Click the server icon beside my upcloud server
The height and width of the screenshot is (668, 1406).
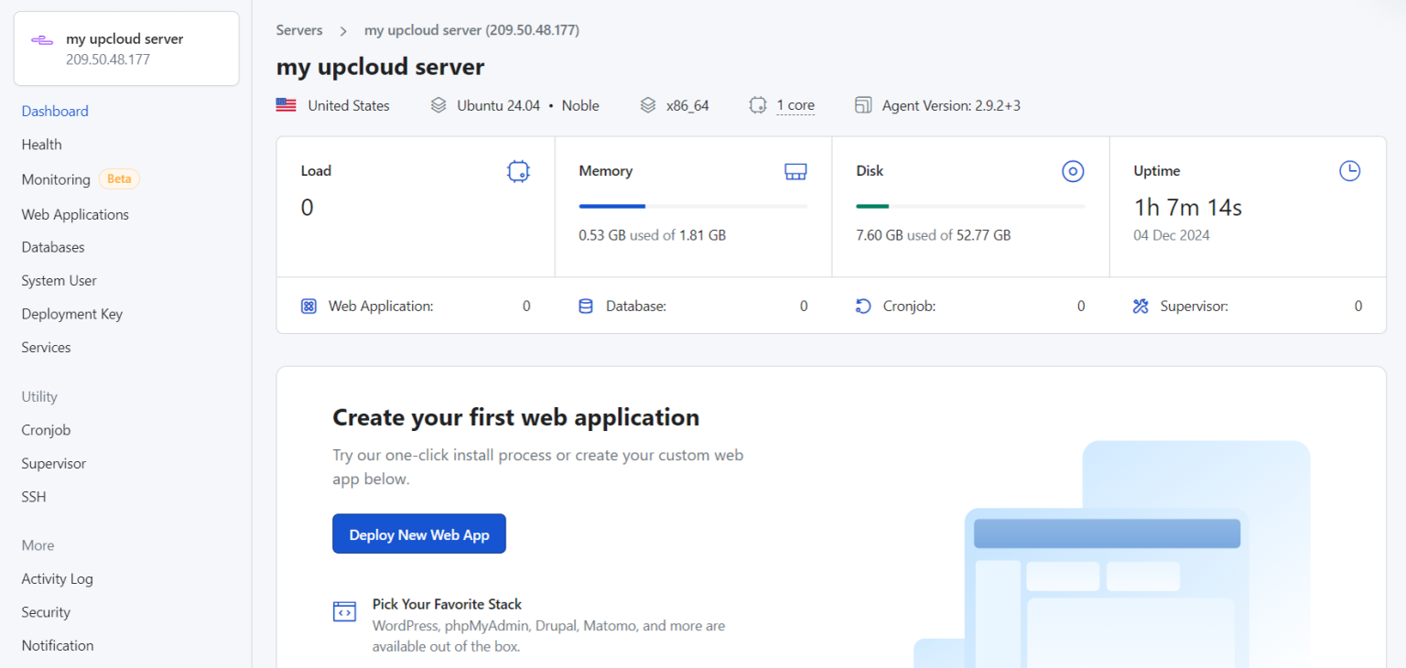tap(40, 38)
